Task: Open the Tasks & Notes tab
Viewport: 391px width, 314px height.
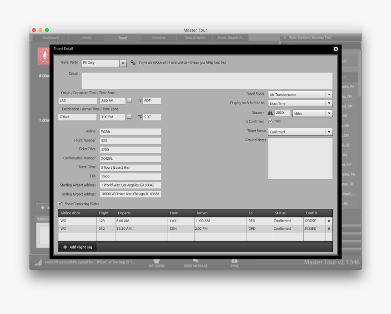Action: coord(195,38)
